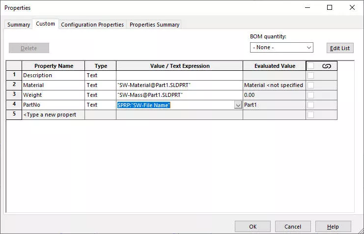
Task: Tick the link checkbox for PartNo row
Action: click(310, 105)
